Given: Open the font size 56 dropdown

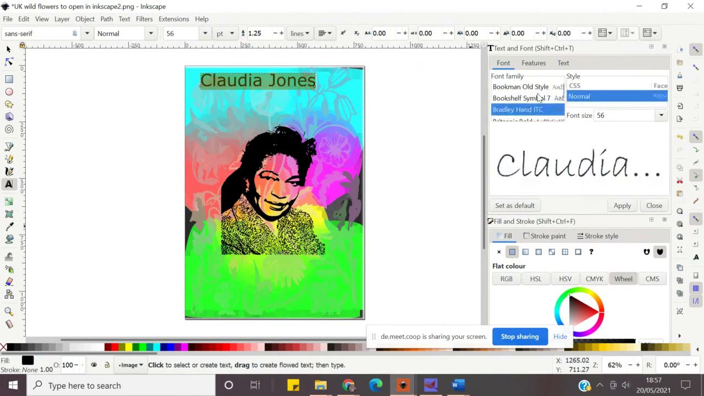Looking at the screenshot, I should coord(205,34).
